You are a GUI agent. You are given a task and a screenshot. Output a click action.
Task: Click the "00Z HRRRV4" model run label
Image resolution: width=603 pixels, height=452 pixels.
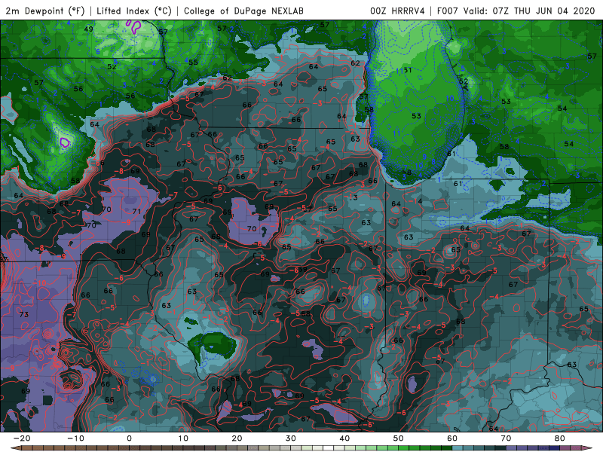[x=398, y=11]
